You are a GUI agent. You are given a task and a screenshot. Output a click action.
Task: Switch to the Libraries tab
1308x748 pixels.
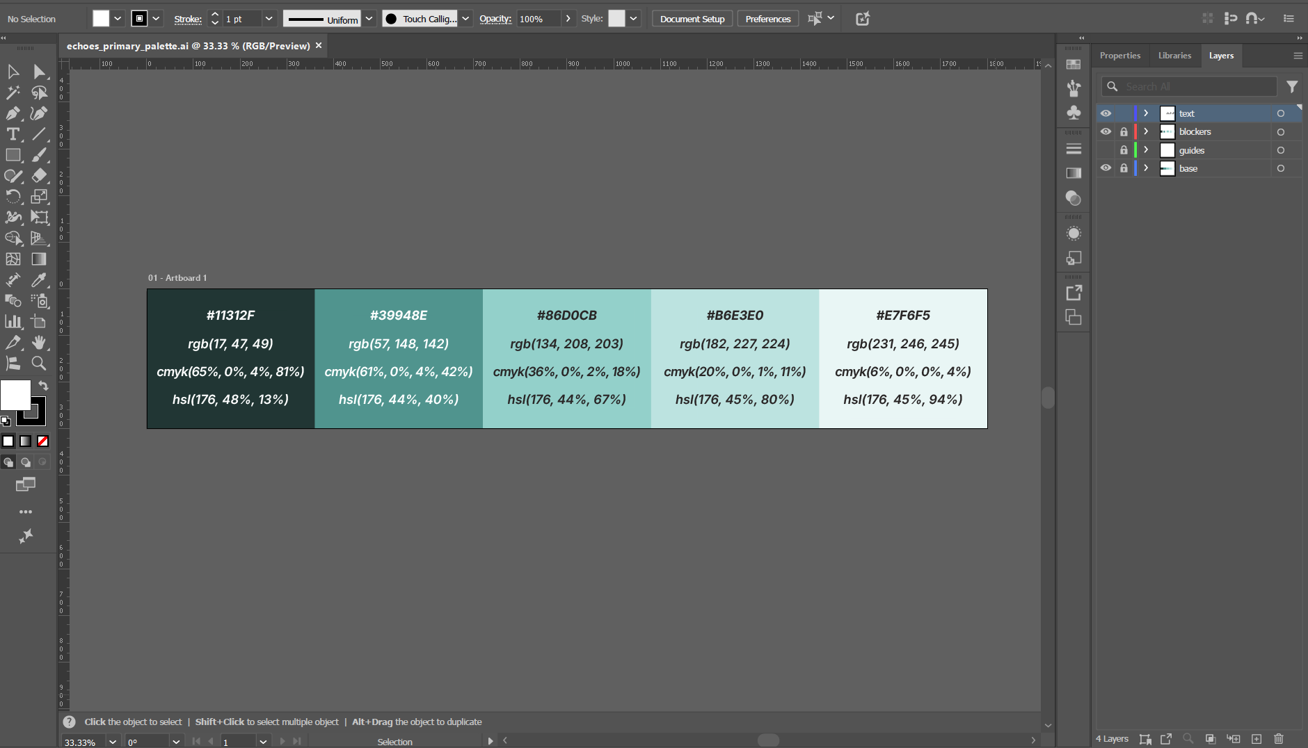tap(1174, 56)
